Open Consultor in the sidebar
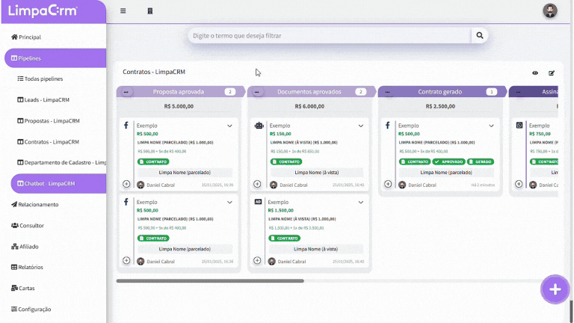Screen dimensions: 574x323 click(28, 226)
